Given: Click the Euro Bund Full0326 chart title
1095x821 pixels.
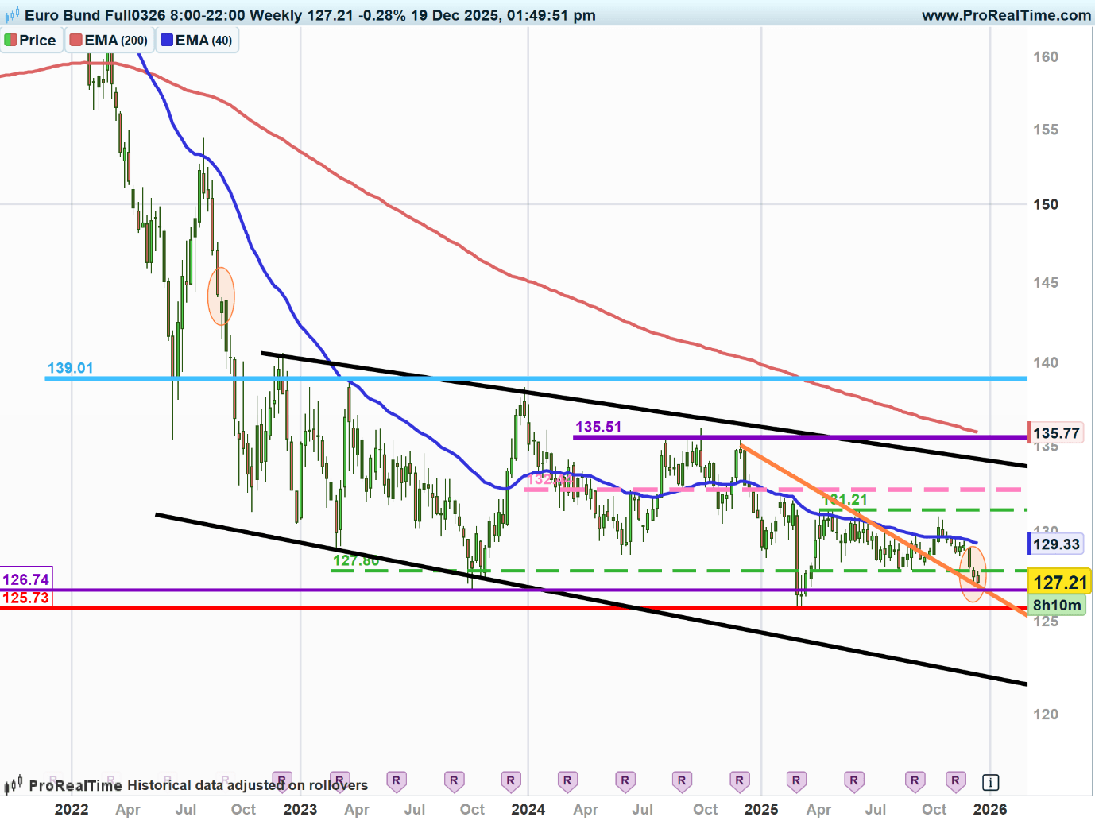Looking at the screenshot, I should click(x=95, y=15).
